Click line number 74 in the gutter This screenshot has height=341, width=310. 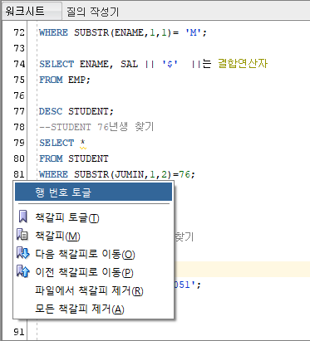[x=19, y=64]
